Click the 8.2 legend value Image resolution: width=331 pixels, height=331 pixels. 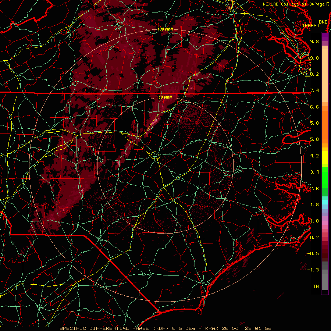314,74
